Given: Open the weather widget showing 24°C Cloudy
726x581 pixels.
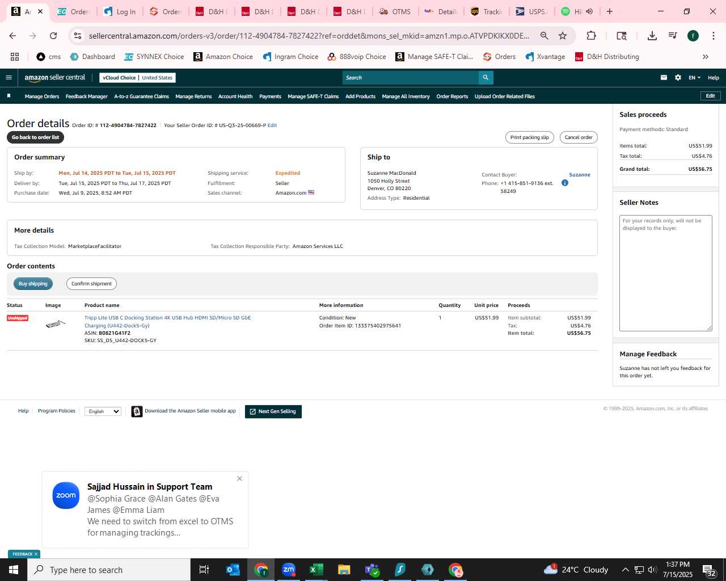Looking at the screenshot, I should pyautogui.click(x=576, y=570).
